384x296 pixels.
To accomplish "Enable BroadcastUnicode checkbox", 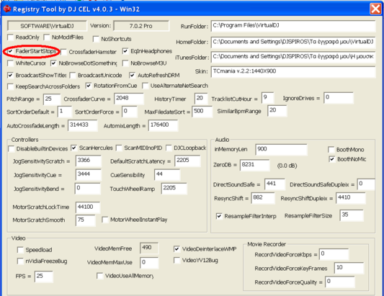I will 73,75.
